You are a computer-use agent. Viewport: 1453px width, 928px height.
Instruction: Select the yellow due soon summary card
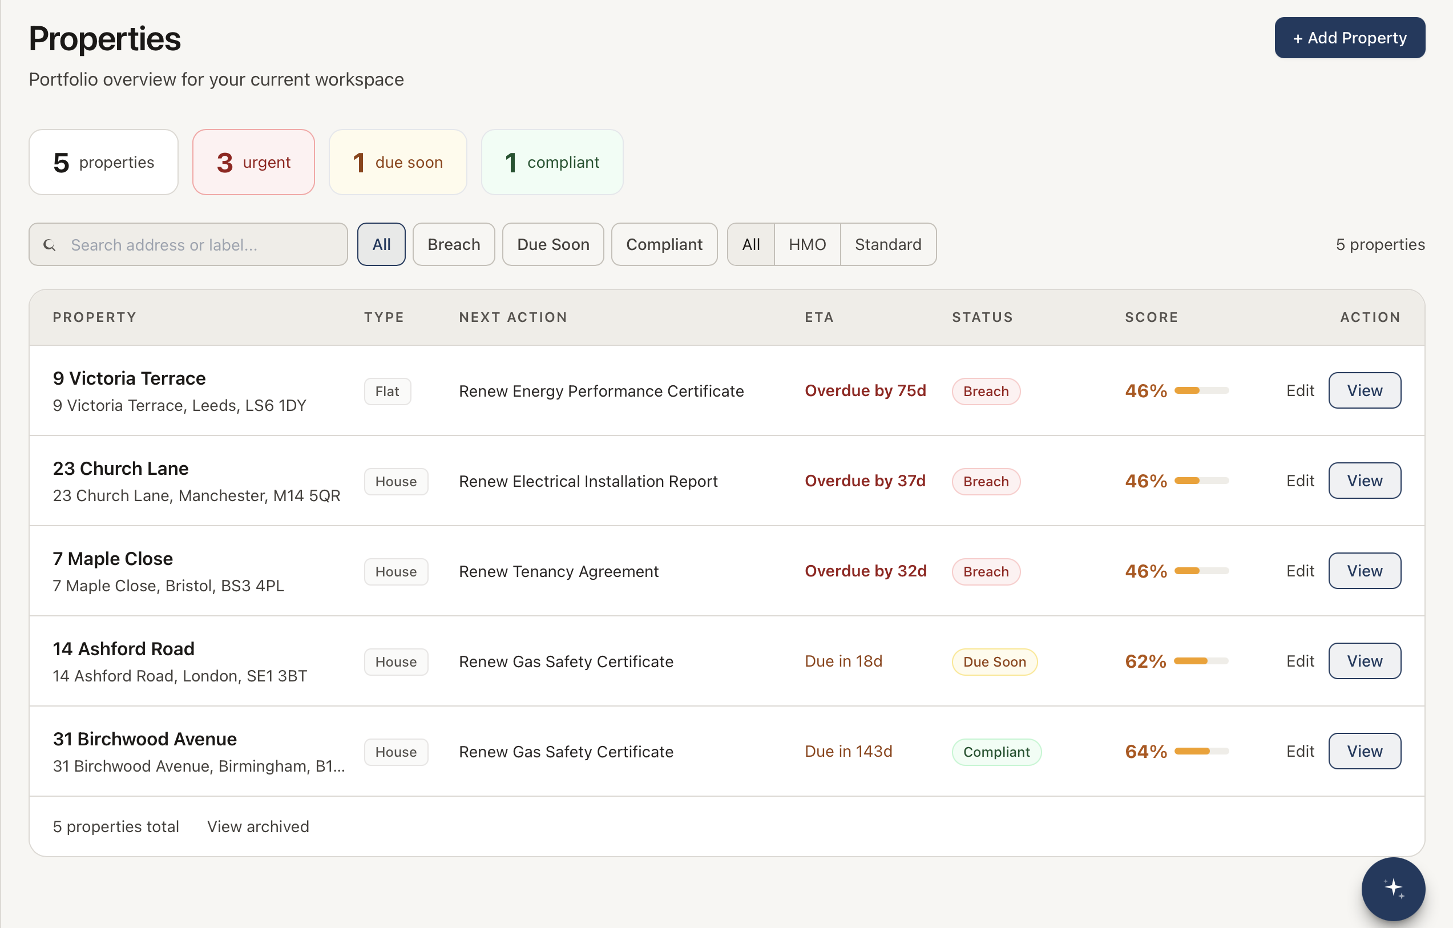pos(397,162)
